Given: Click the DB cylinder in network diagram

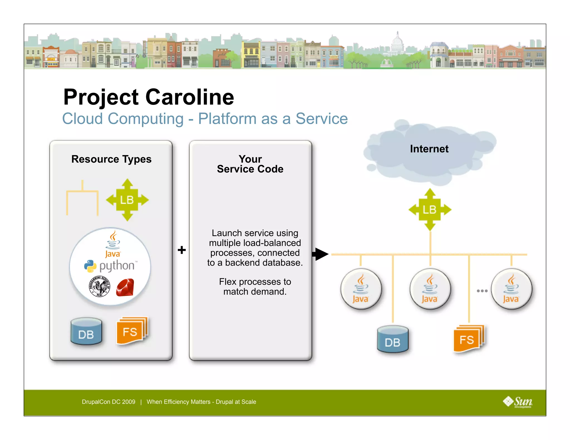Looking at the screenshot, I should coord(393,339).
